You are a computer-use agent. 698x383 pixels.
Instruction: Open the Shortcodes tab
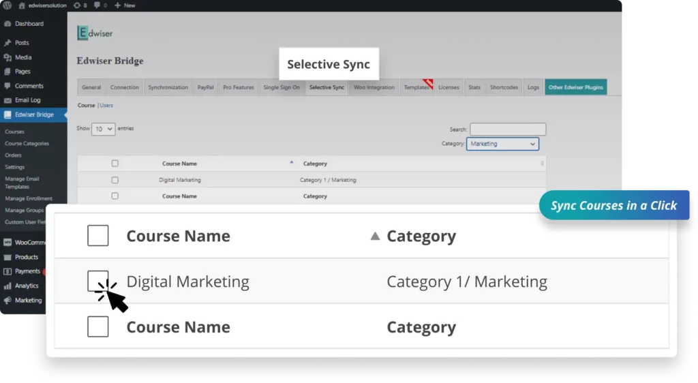[504, 87]
